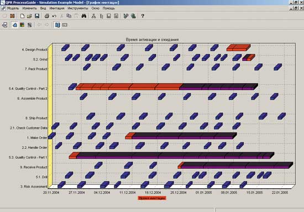Open the Имитация menu
This screenshot has width=304, height=212.
click(57, 8)
